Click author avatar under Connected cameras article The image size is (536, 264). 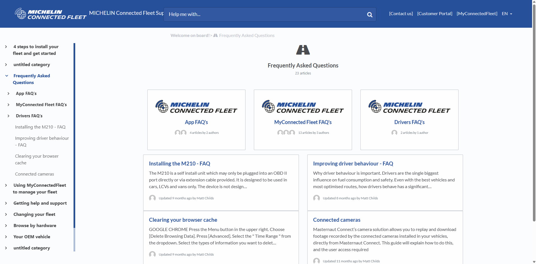click(317, 261)
